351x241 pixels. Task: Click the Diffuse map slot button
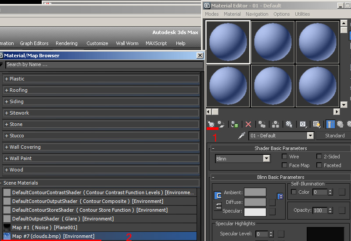click(272, 203)
